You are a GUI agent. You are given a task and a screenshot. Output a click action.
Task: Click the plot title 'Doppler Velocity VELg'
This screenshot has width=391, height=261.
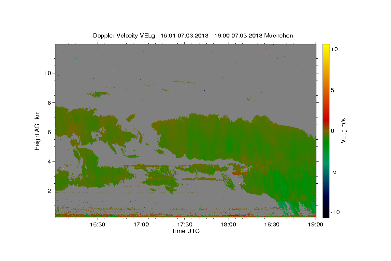pyautogui.click(x=125, y=36)
